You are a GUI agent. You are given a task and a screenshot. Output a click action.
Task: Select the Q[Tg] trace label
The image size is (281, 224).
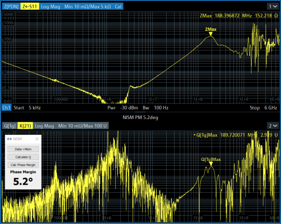click(10, 126)
